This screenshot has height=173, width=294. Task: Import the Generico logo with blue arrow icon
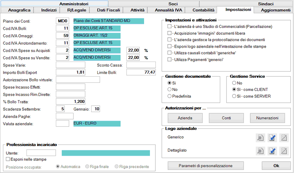click(272, 138)
